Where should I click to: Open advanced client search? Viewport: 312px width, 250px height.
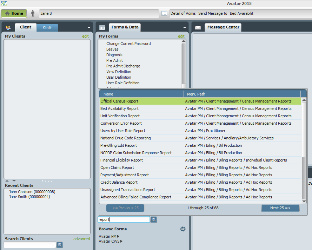click(x=81, y=239)
